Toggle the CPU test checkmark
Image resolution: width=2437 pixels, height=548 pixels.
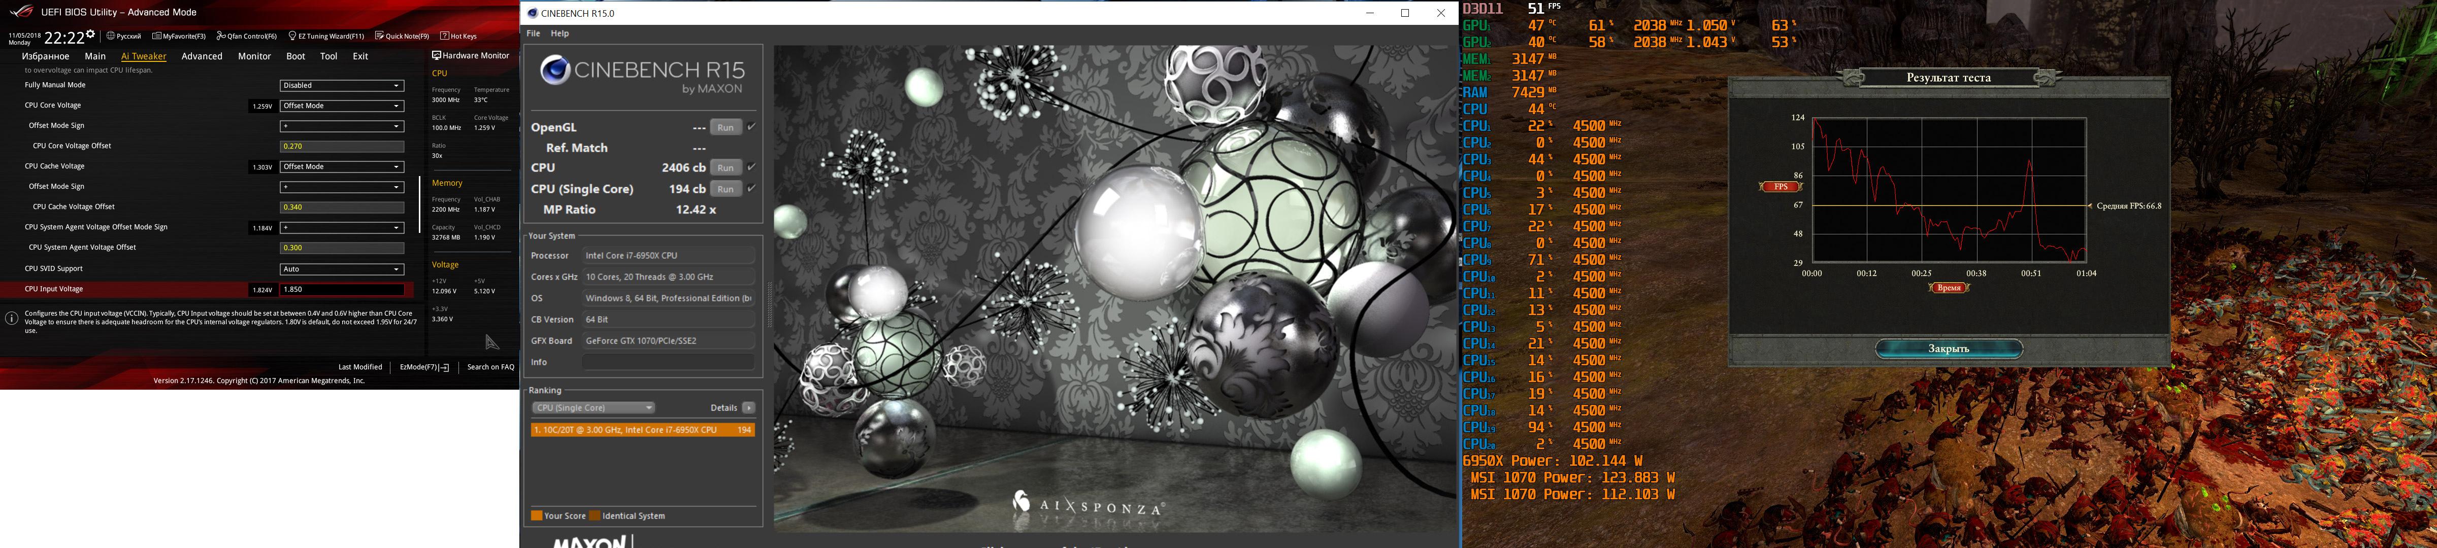click(751, 167)
